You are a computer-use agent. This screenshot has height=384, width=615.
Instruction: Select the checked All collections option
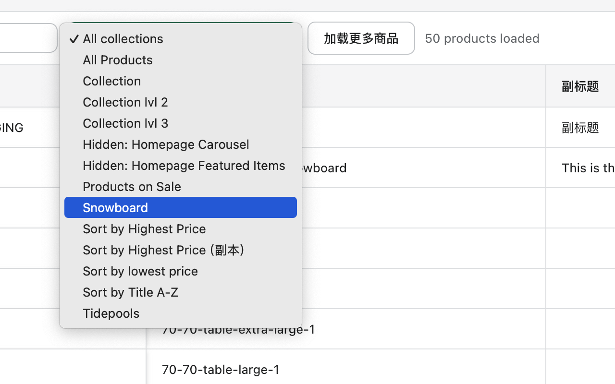pyautogui.click(x=123, y=39)
